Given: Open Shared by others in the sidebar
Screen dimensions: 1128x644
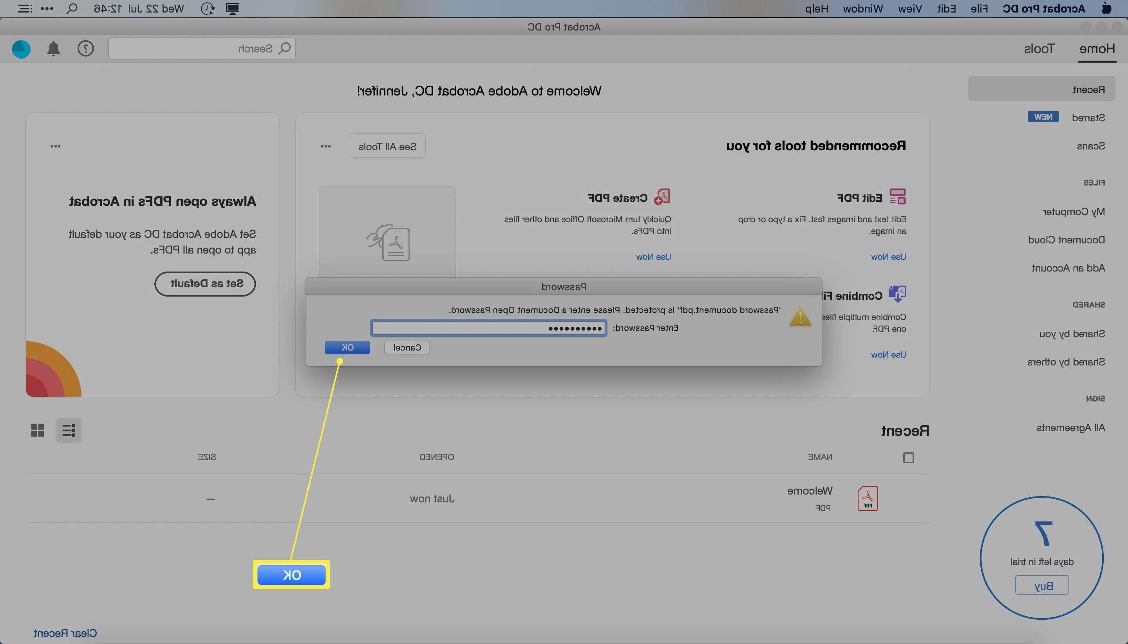Looking at the screenshot, I should pos(1066,362).
